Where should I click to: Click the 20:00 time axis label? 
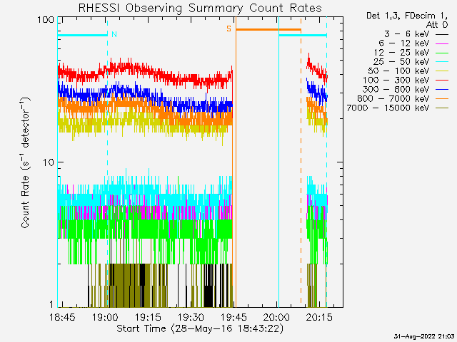coord(276,317)
